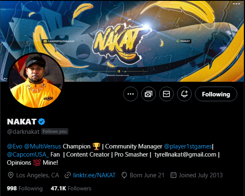The width and height of the screenshot is (245, 196).
Task: View the 47.1K Followers list
Action: [x=71, y=188]
